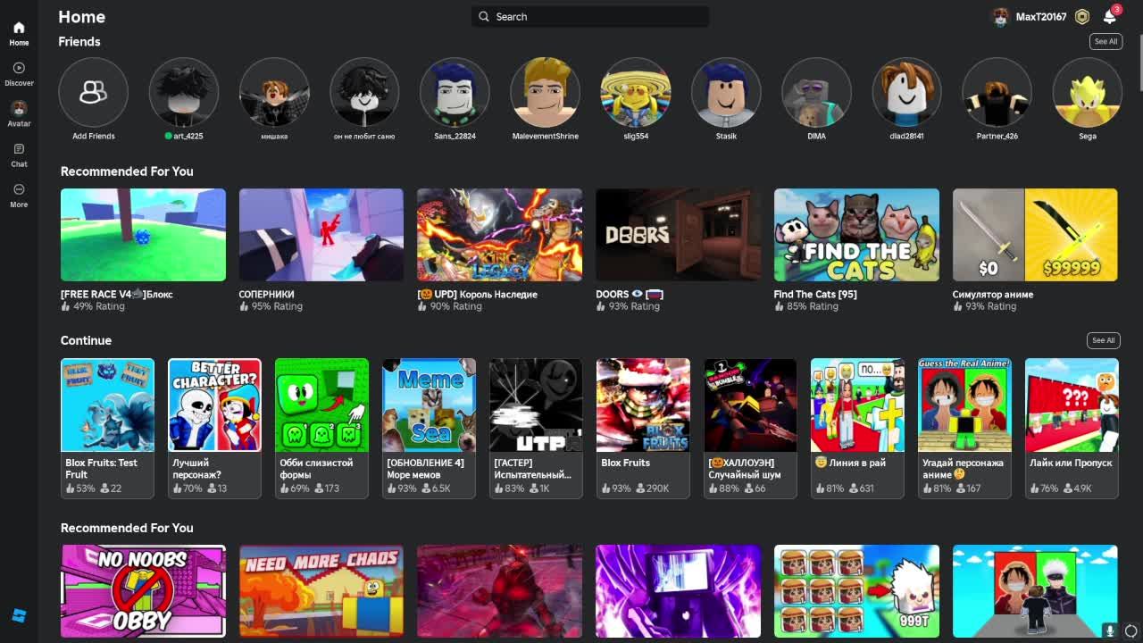This screenshot has height=643, width=1143.
Task: Go to the Avatar editor in the sidebar
Action: [x=19, y=114]
